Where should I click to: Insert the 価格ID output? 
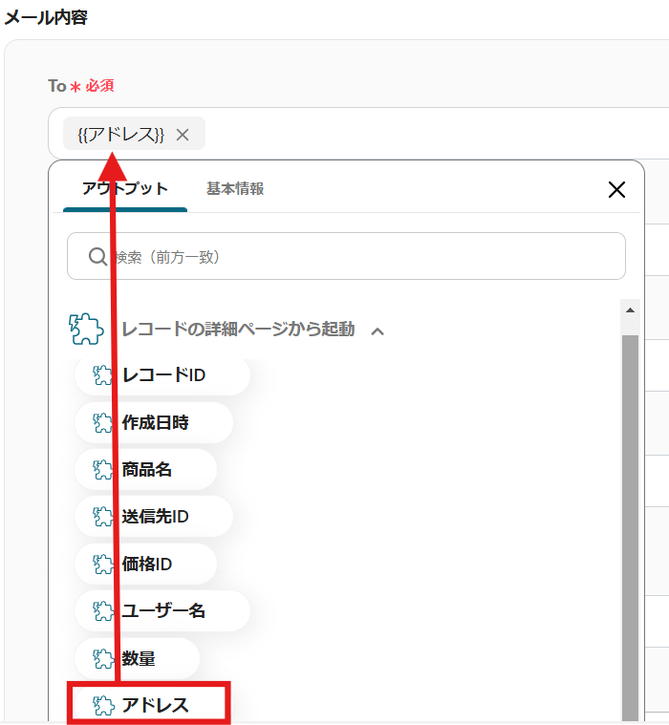(145, 565)
